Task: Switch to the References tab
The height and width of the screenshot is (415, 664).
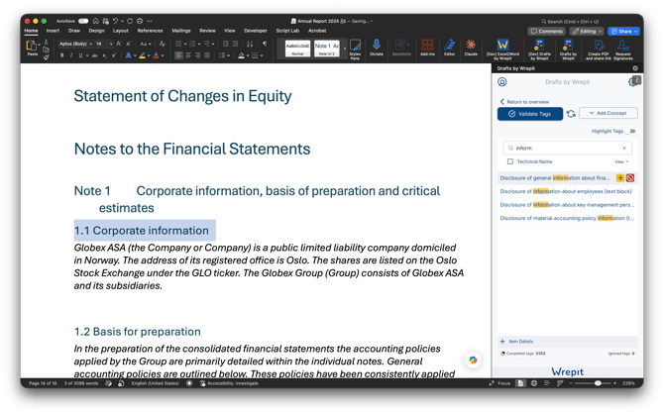Action: [150, 31]
